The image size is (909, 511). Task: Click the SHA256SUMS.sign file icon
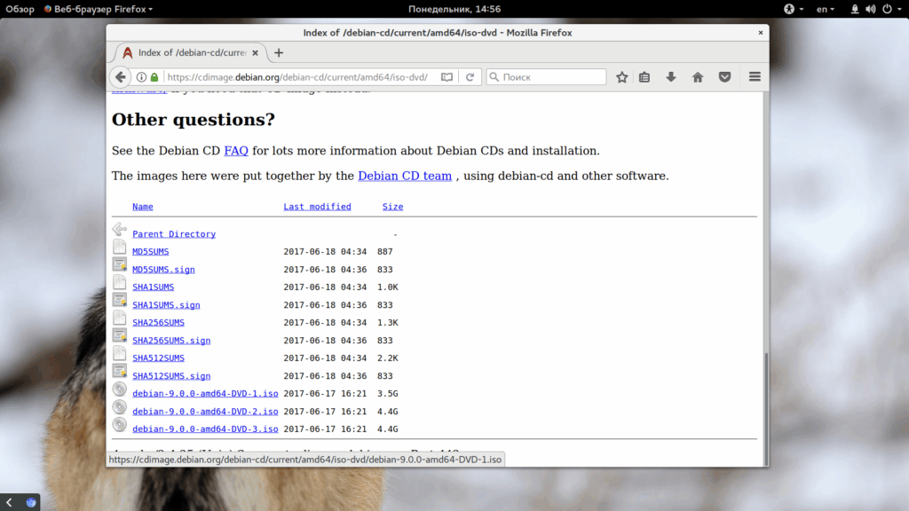click(120, 335)
